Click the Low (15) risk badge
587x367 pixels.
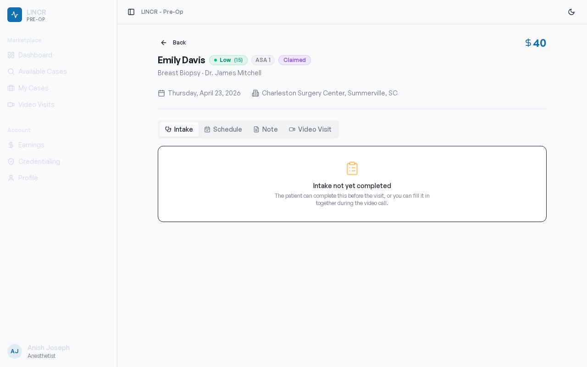tap(228, 60)
